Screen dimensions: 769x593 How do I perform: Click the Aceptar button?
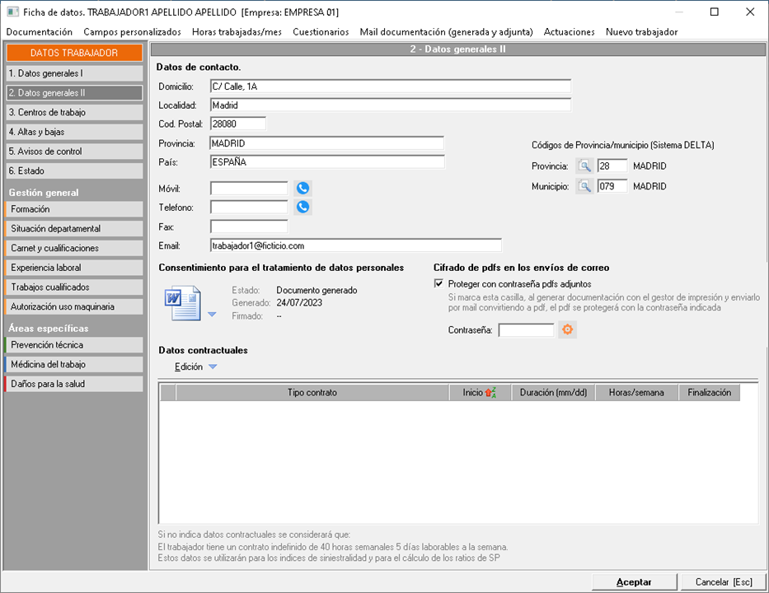[634, 581]
